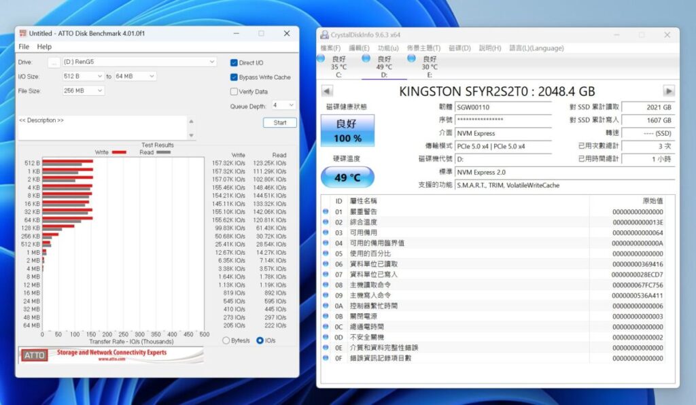Click the blue status dot for attribute 0E

coord(326,347)
